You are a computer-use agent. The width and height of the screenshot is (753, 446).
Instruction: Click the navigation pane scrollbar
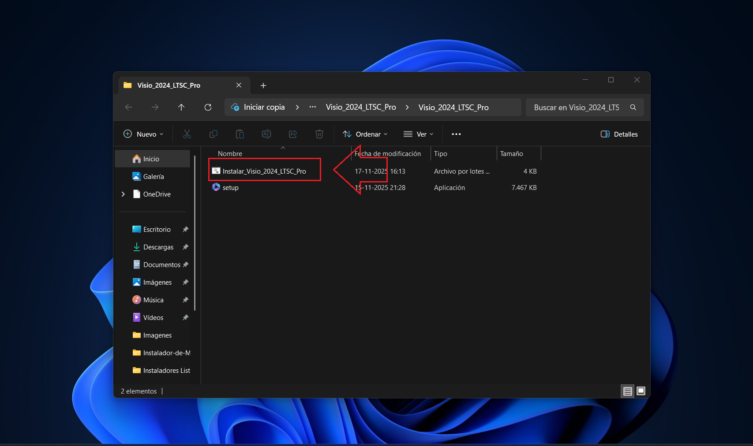click(195, 233)
